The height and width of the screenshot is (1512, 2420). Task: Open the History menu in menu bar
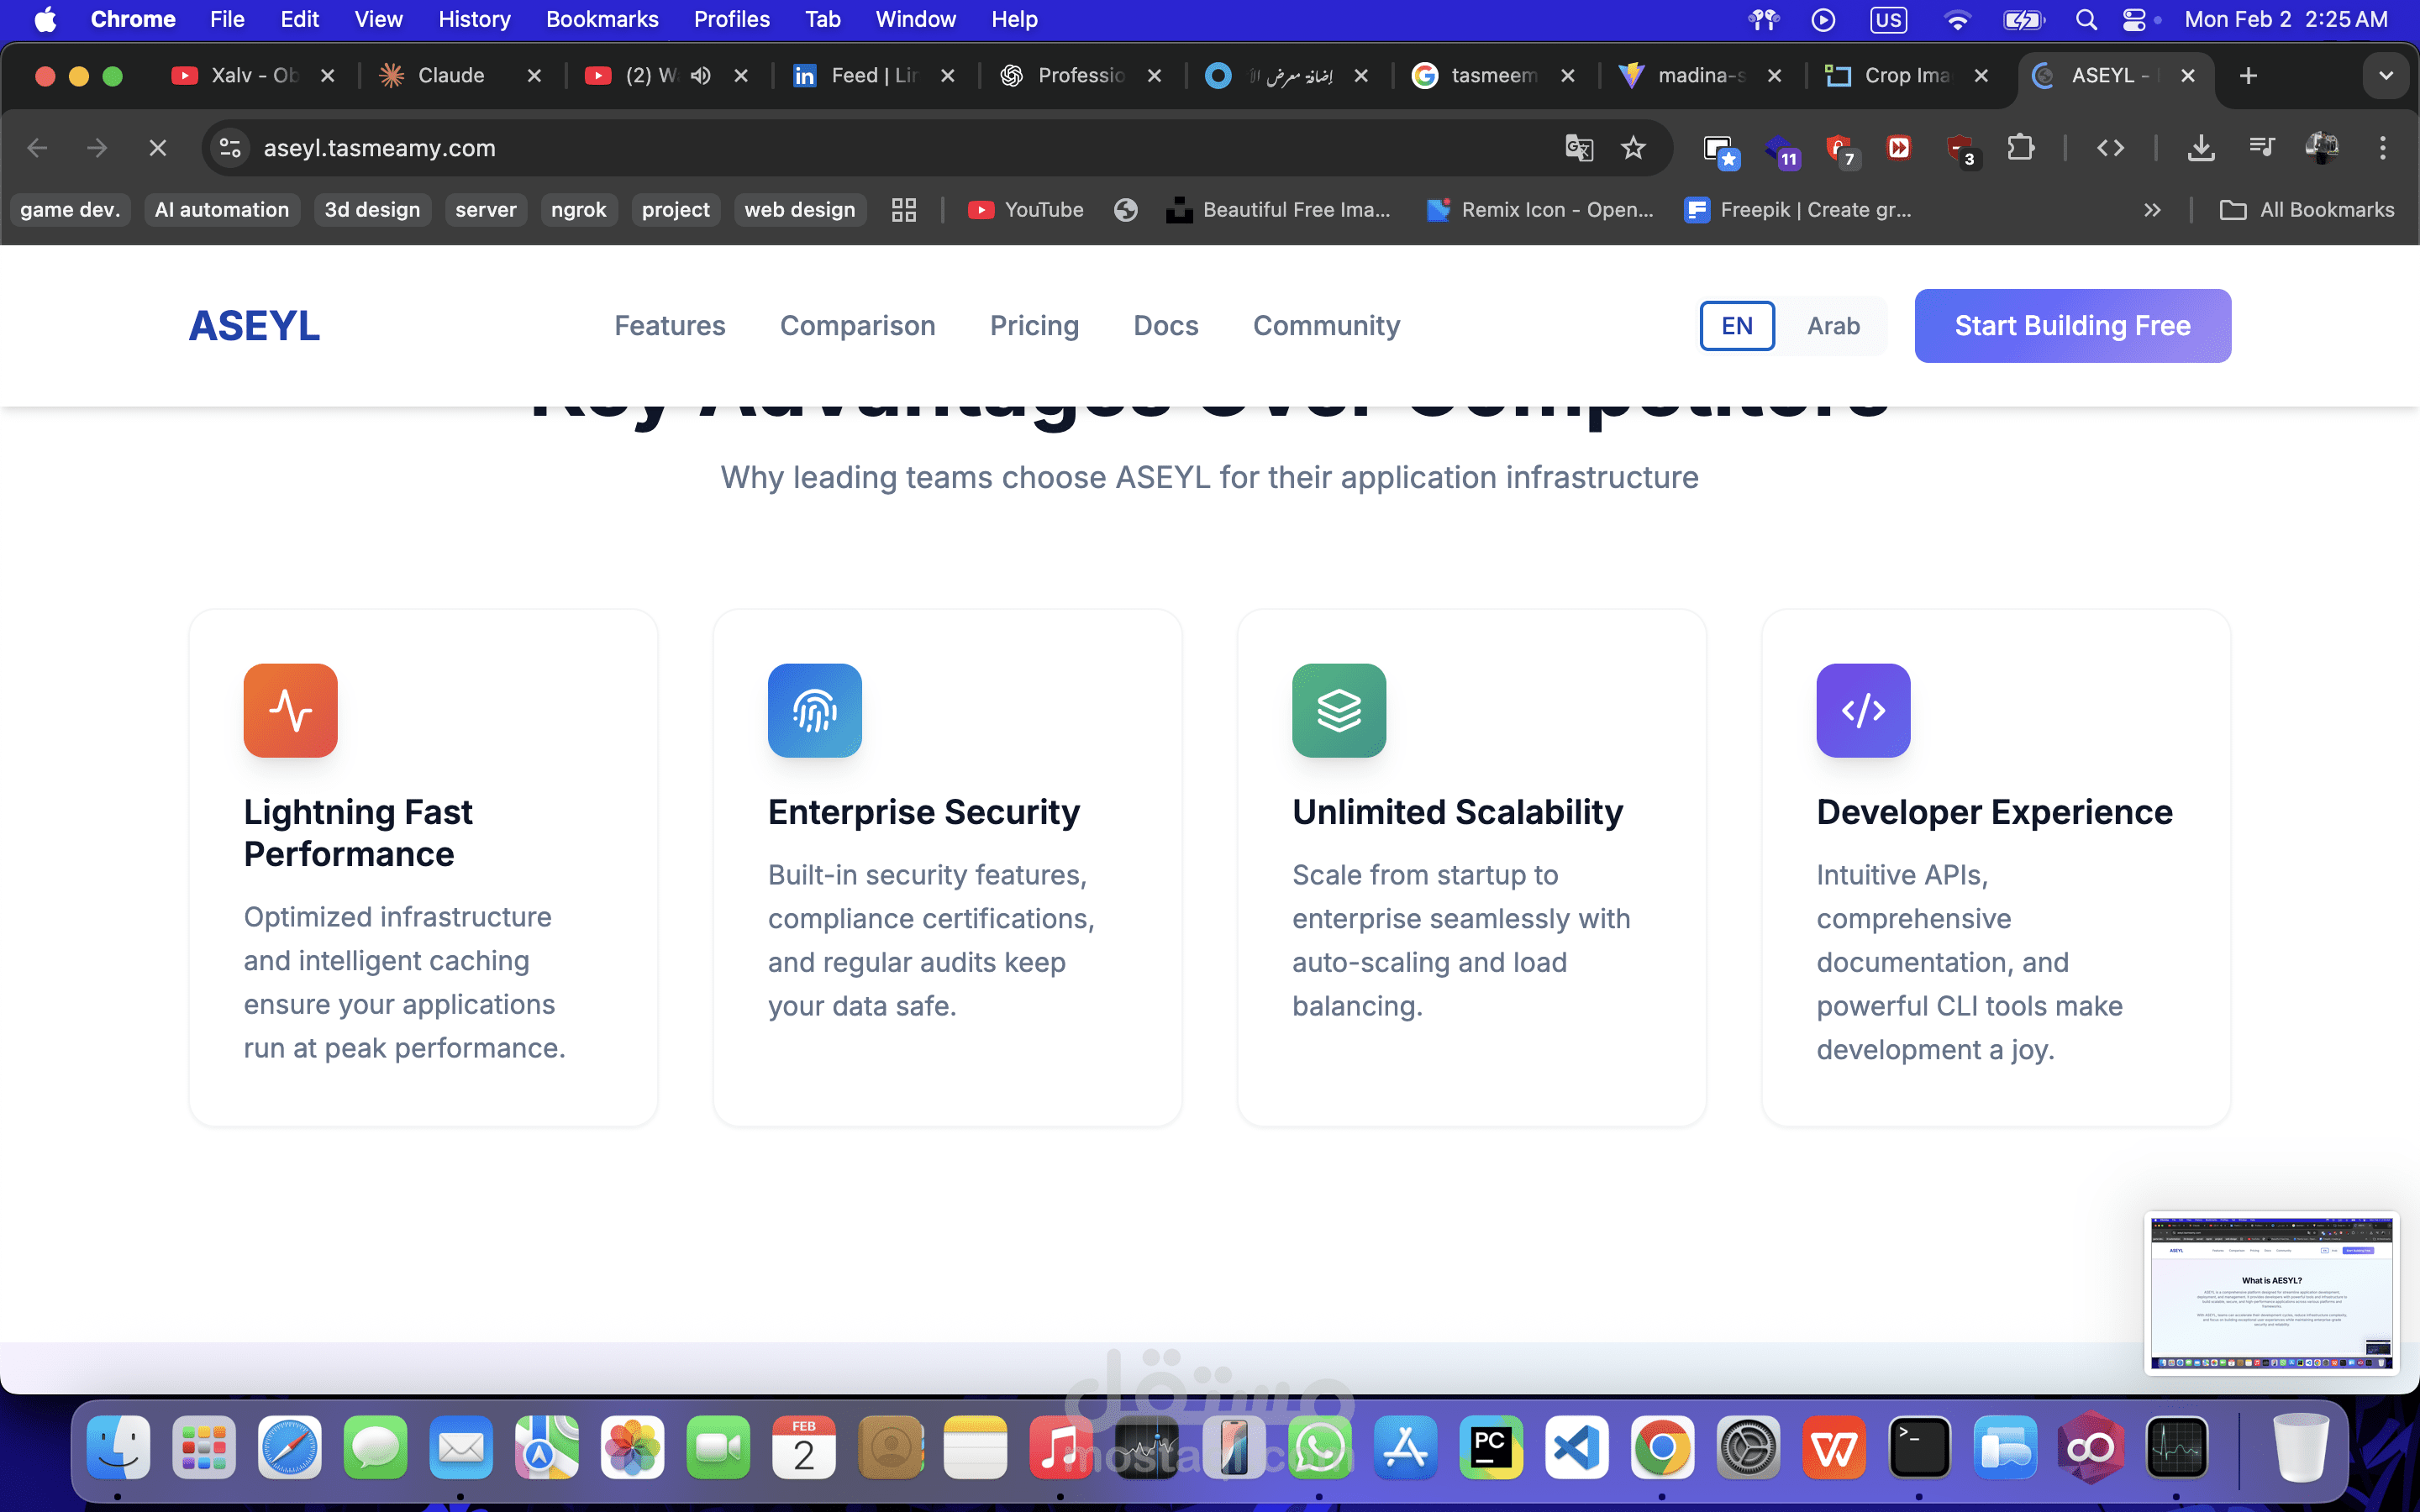473,19
